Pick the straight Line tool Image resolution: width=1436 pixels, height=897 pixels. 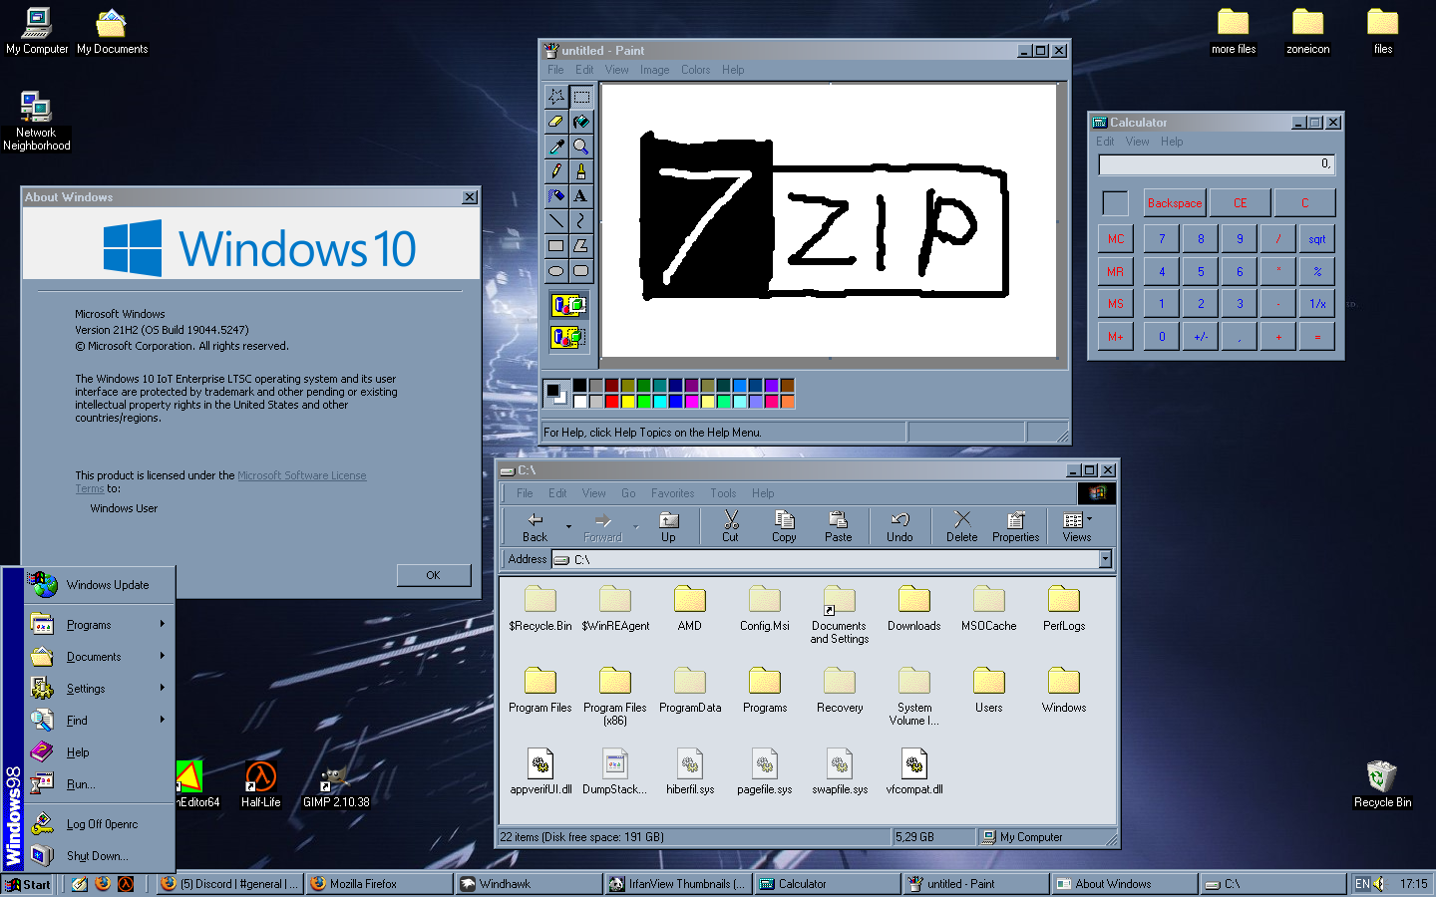coord(556,221)
